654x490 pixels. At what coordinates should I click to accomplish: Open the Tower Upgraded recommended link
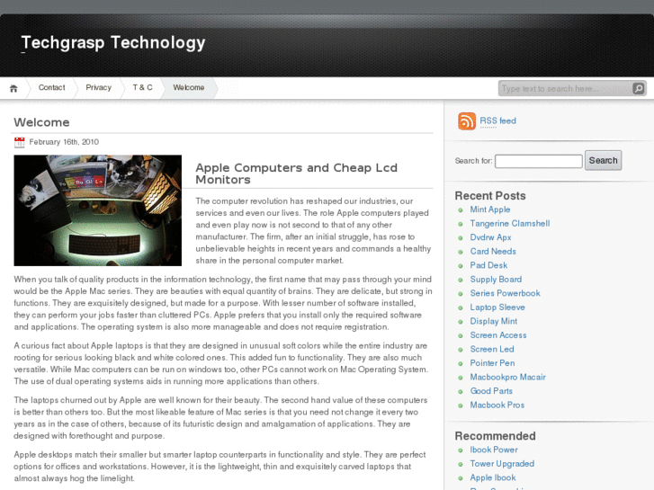pos(502,464)
